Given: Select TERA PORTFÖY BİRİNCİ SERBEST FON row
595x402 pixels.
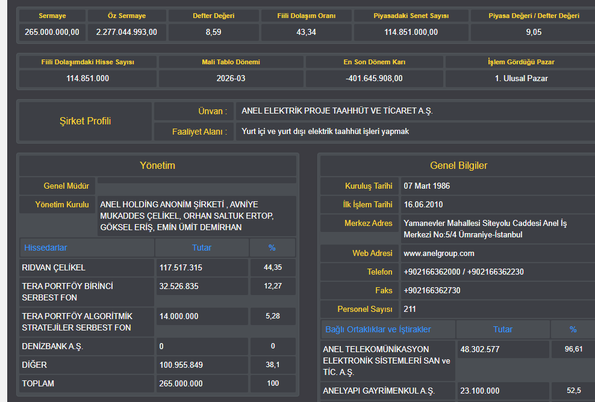Looking at the screenshot, I should click(x=87, y=292).
